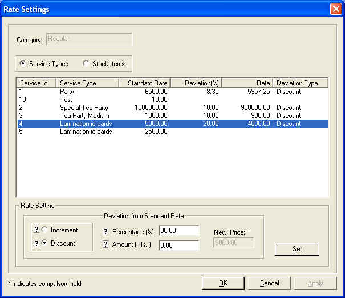
Task: Click the Amount (Rs.) input field
Action: [x=179, y=245]
